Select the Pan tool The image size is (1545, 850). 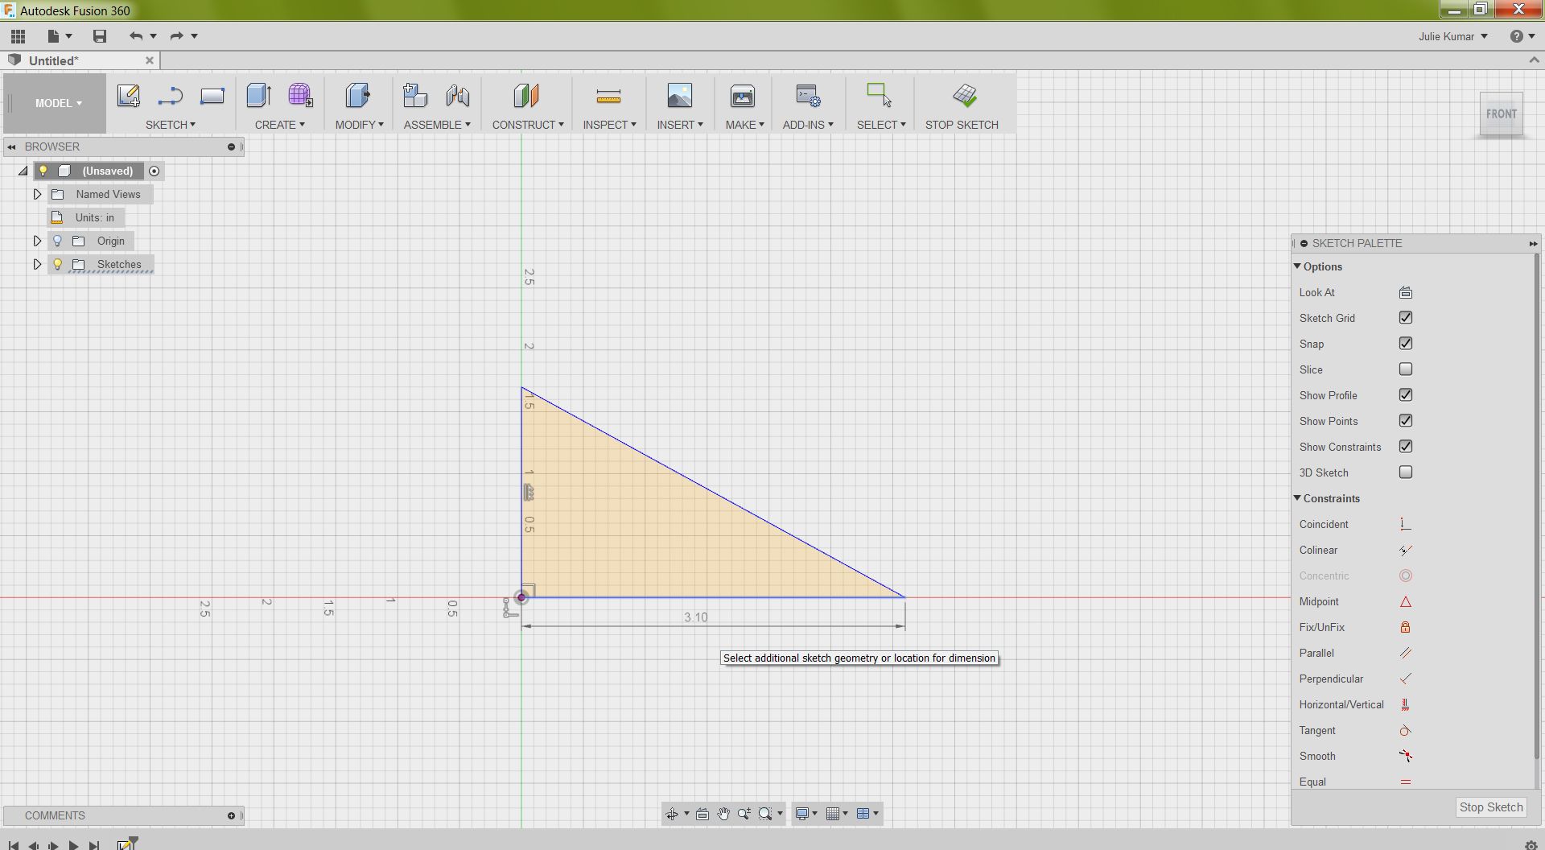coord(723,814)
